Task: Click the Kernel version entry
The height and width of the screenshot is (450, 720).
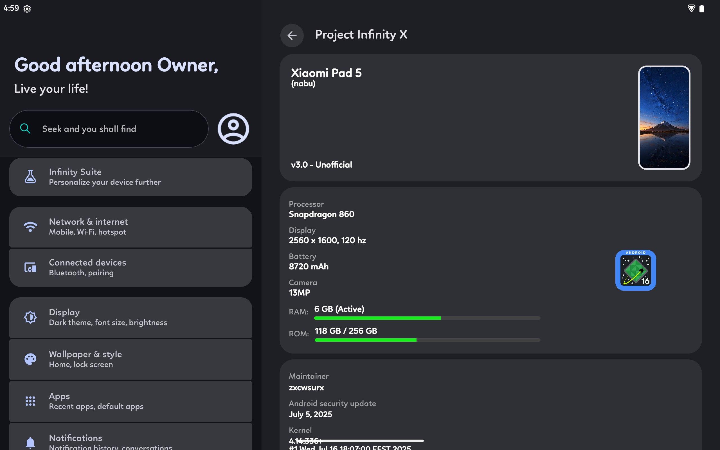Action: click(350, 438)
